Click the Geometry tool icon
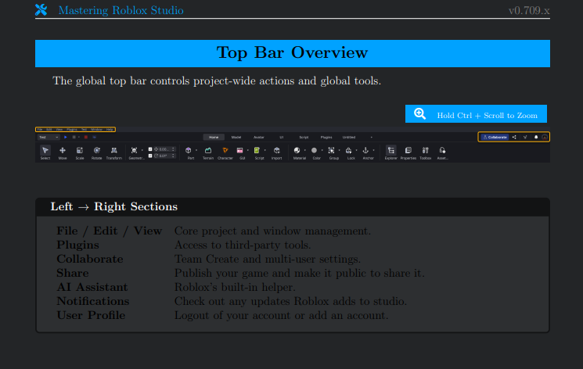This screenshot has width=583, height=369. pyautogui.click(x=135, y=150)
